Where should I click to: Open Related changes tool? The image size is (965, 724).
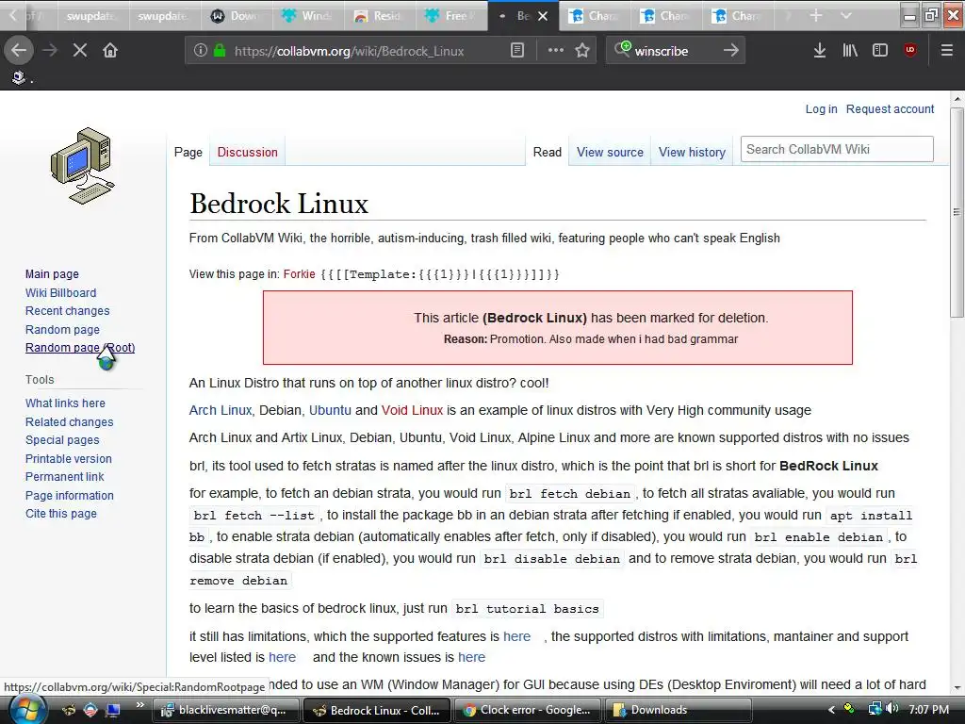(69, 421)
